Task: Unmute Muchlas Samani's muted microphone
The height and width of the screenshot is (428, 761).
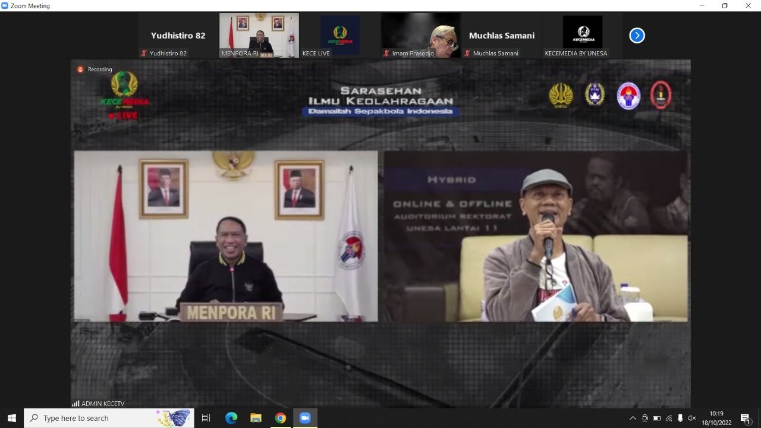Action: coord(468,53)
